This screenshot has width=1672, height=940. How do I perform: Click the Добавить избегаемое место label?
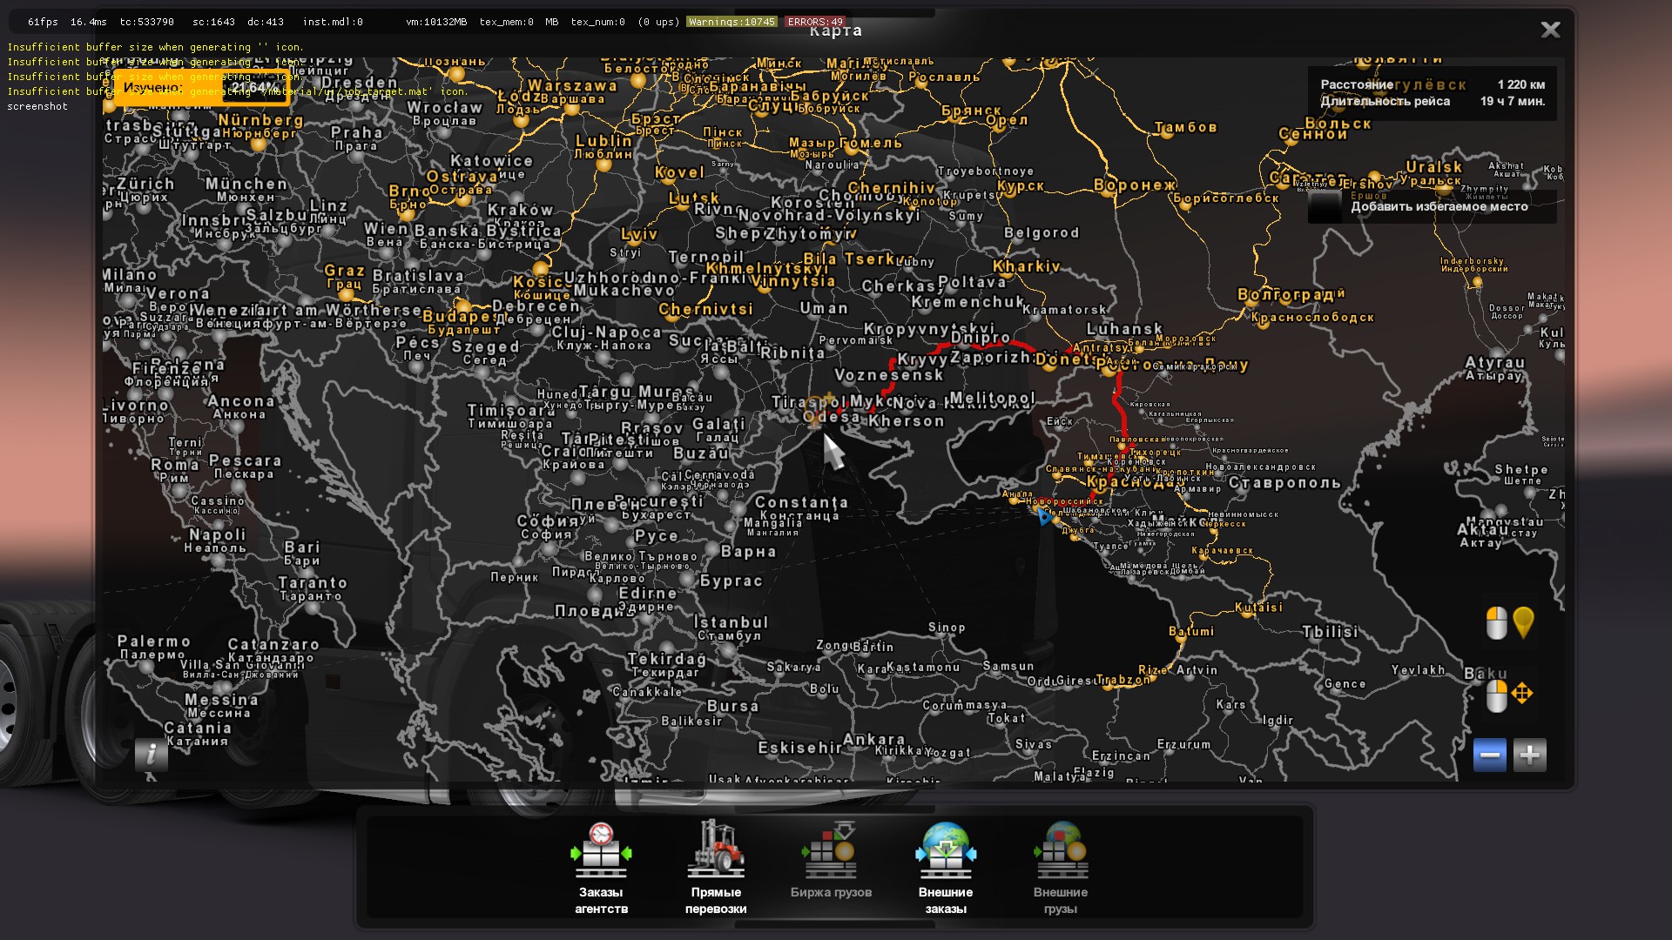[1439, 207]
